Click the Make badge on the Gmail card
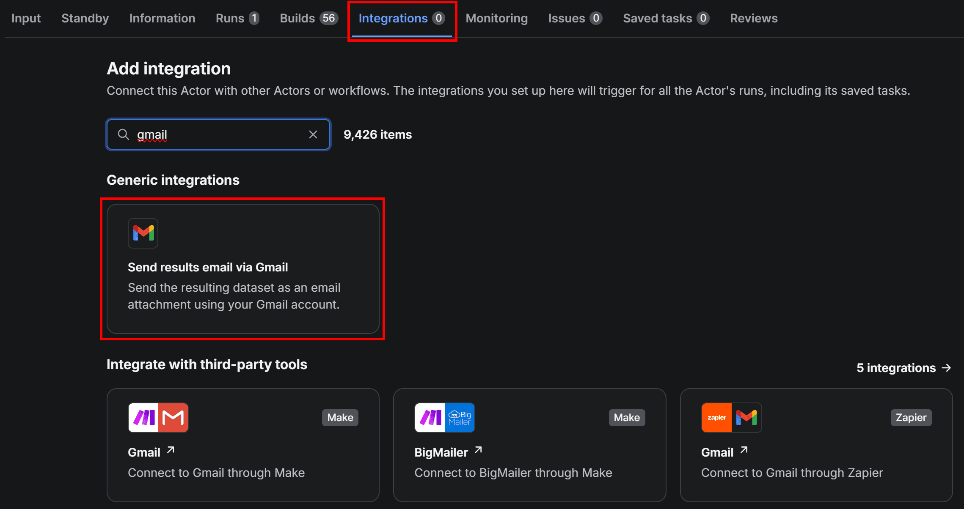The width and height of the screenshot is (964, 509). coord(340,417)
